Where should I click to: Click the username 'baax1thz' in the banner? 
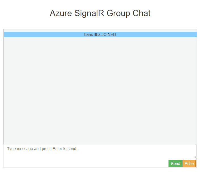92,34
